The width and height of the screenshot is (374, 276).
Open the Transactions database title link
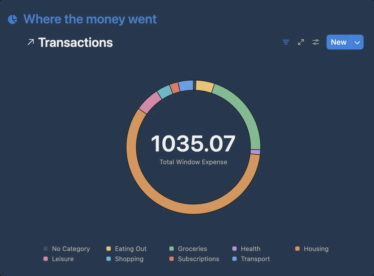tap(75, 42)
